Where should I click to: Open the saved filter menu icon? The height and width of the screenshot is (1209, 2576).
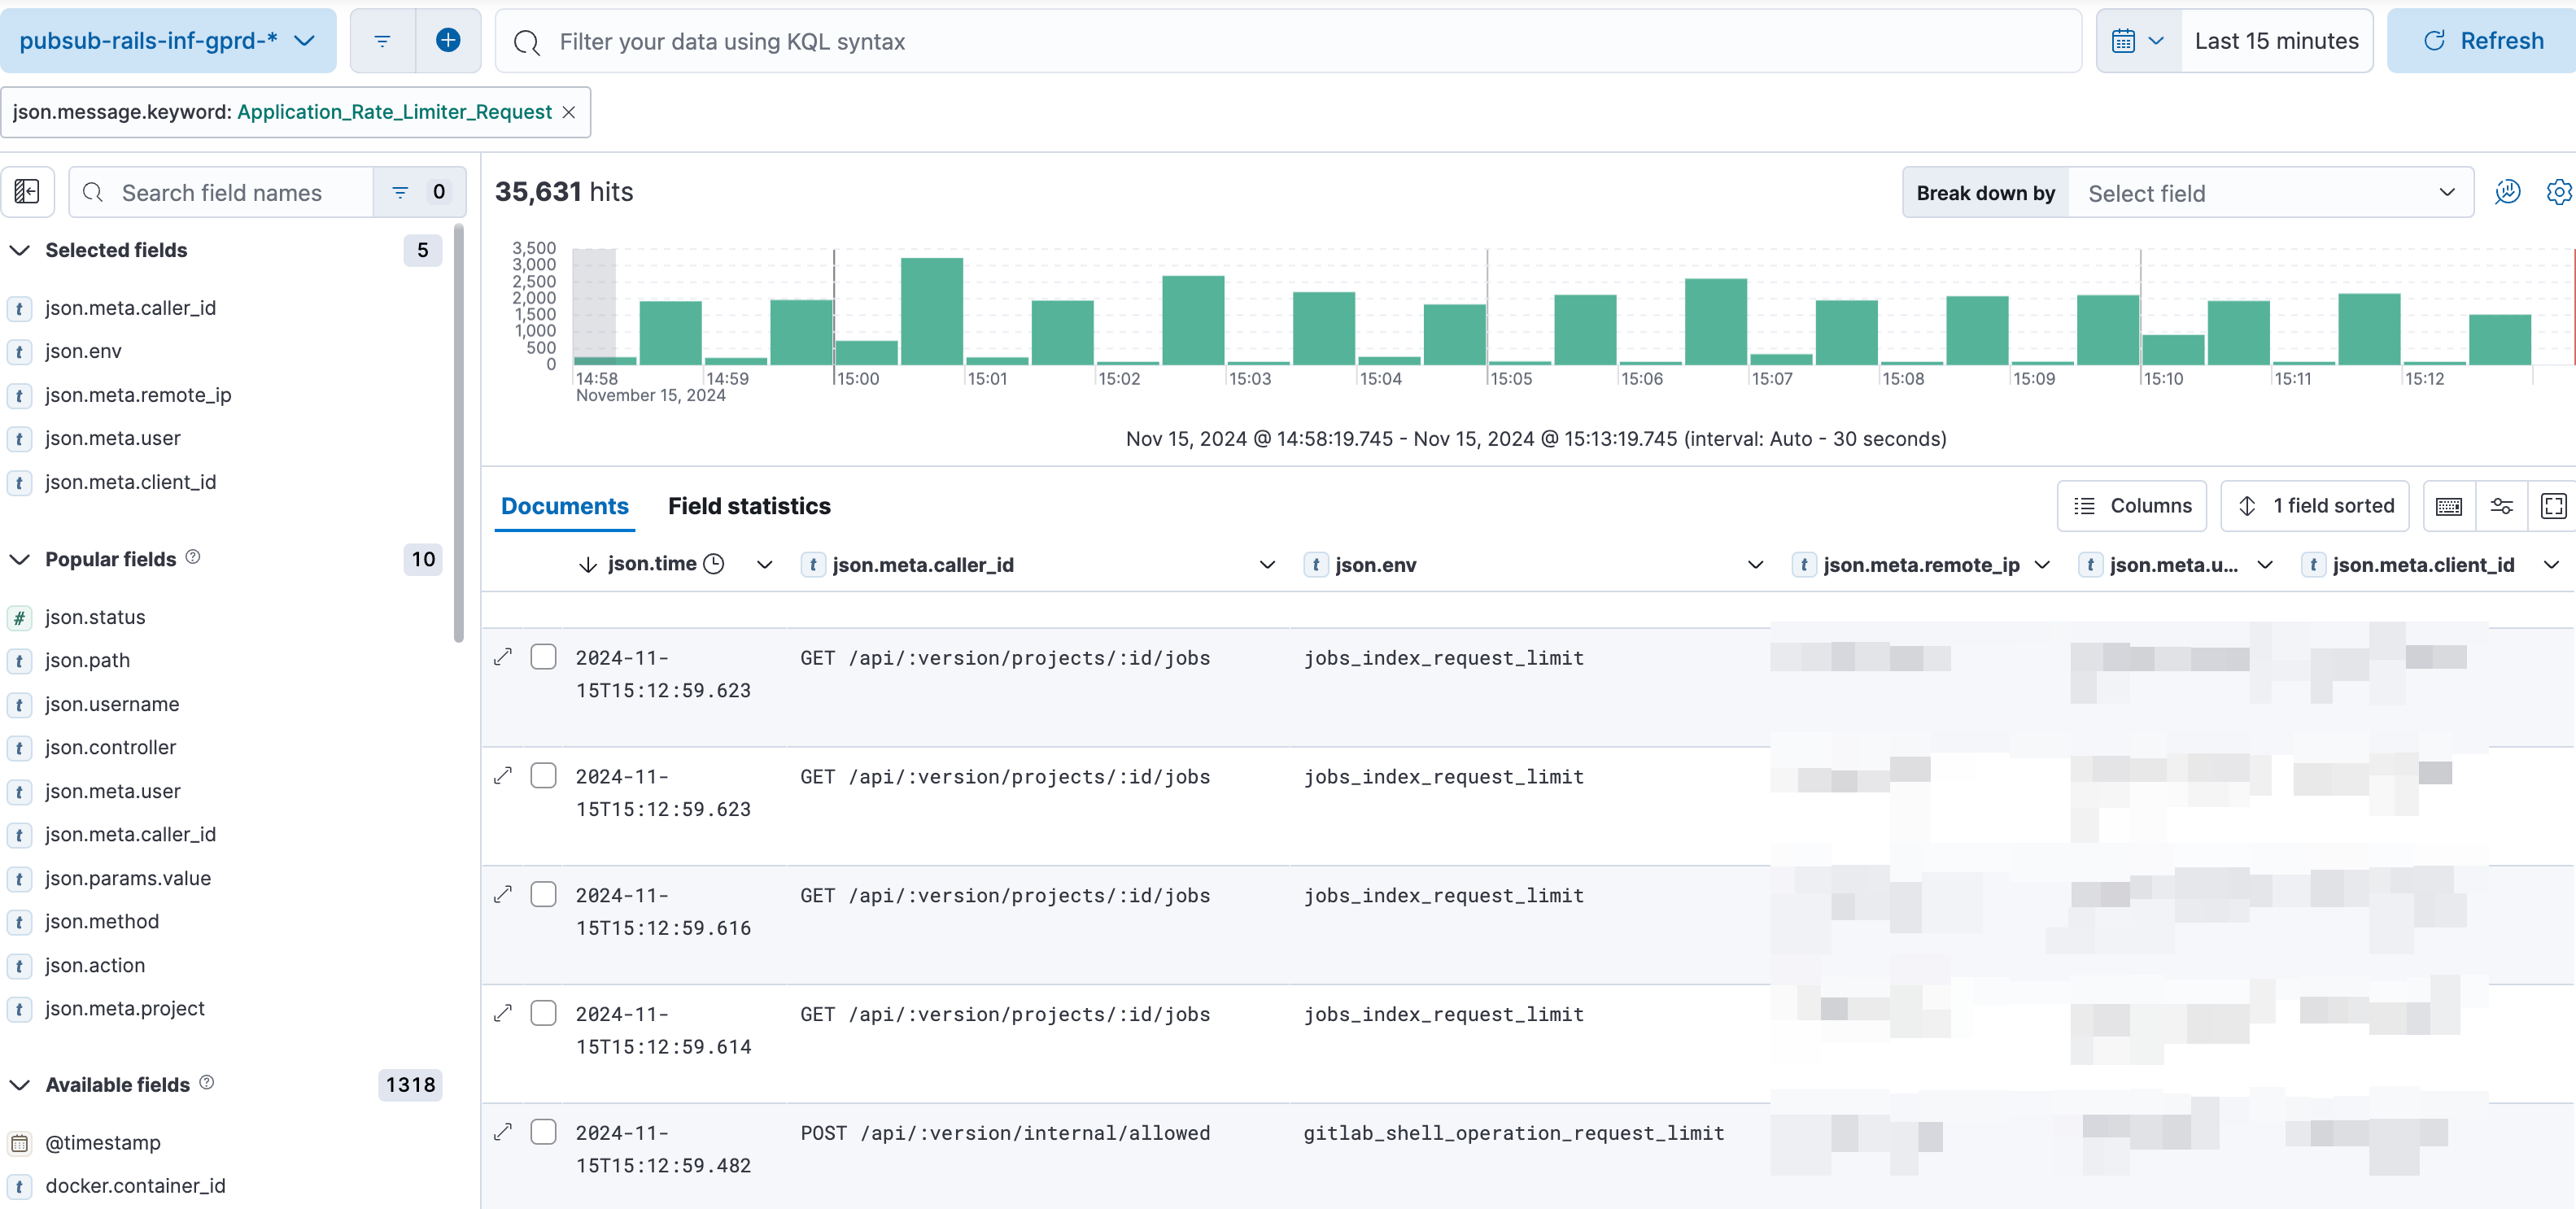coord(382,41)
